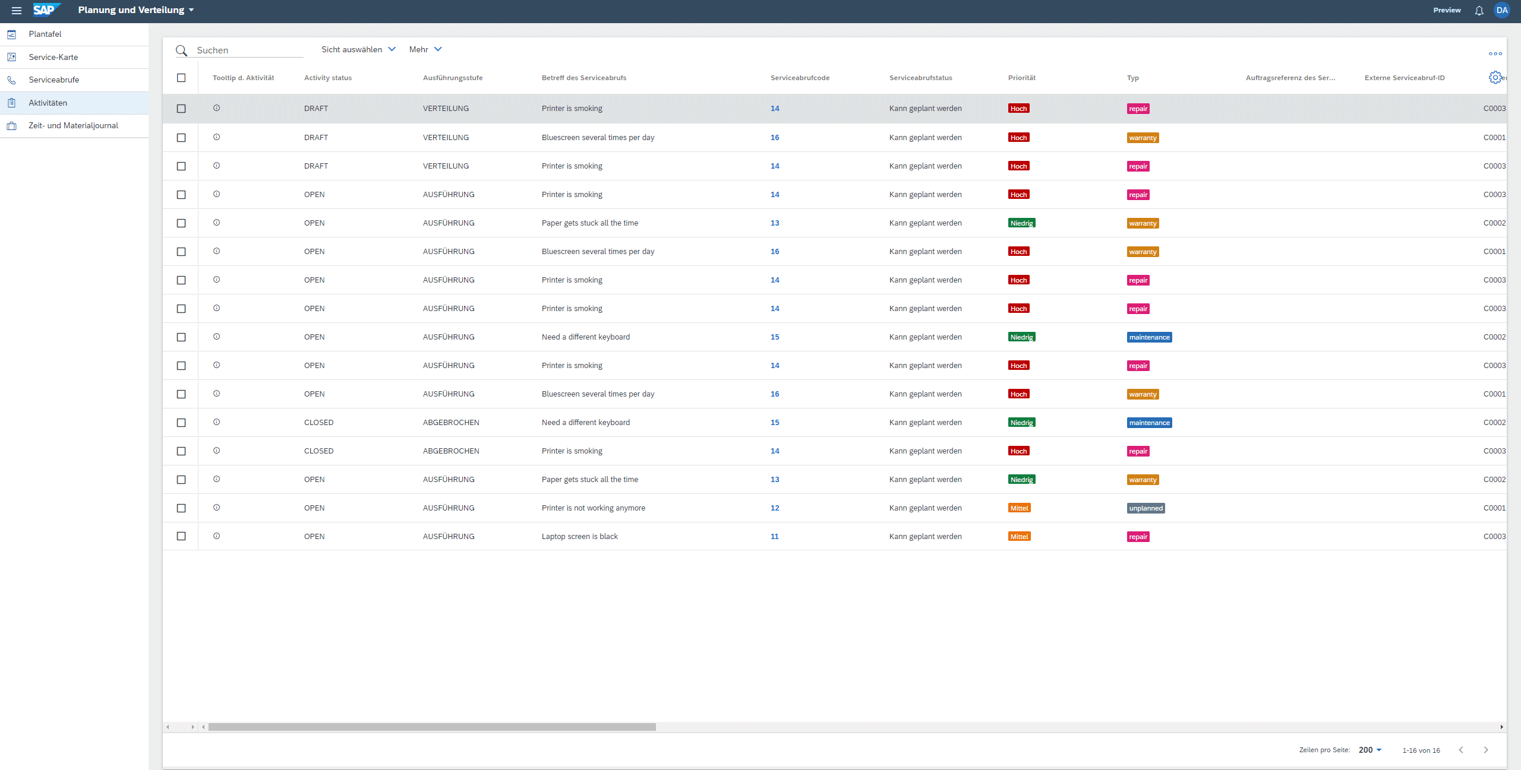
Task: Expand the Mehr dropdown
Action: pyautogui.click(x=425, y=49)
